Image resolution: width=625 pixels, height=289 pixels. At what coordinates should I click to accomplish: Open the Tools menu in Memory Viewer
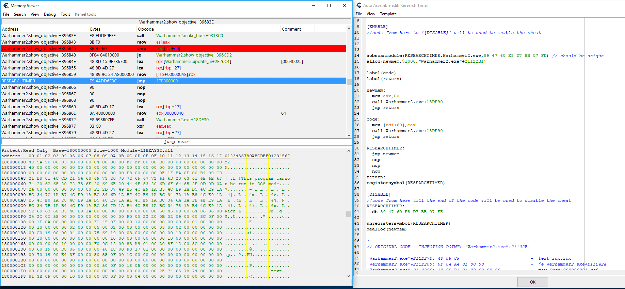65,14
